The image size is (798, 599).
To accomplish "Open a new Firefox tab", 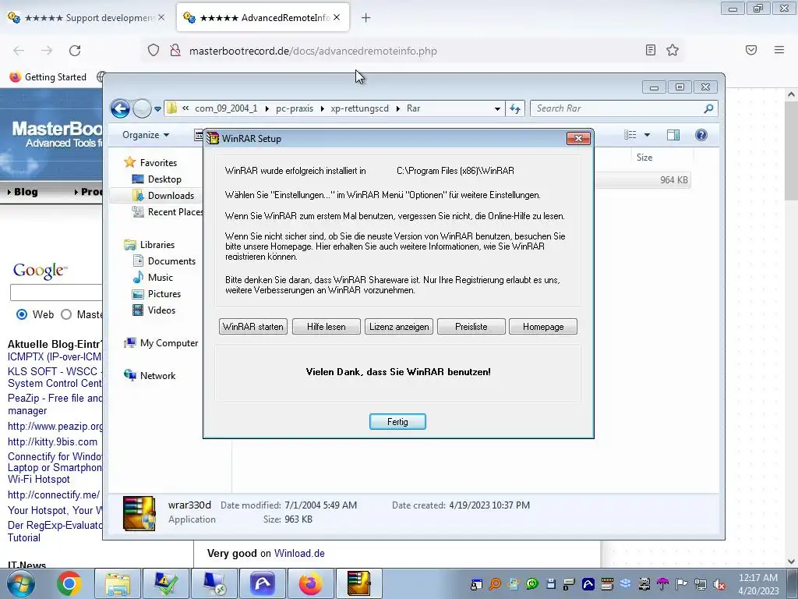I will (366, 18).
